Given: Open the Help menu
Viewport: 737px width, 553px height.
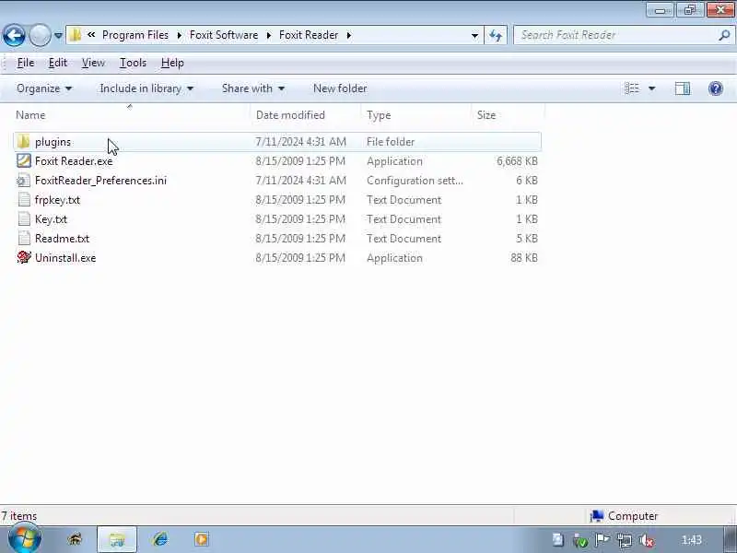Looking at the screenshot, I should coord(172,63).
